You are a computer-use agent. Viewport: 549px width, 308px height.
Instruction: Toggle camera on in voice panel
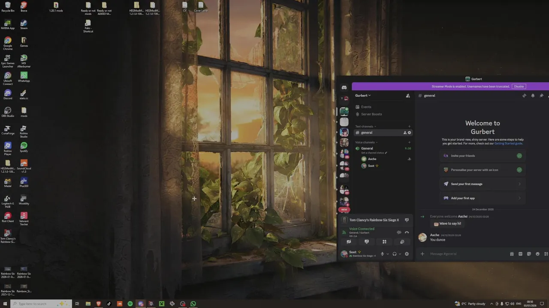(349, 242)
